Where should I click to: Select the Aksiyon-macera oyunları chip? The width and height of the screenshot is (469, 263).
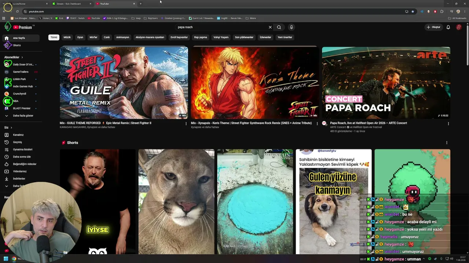pyautogui.click(x=150, y=37)
